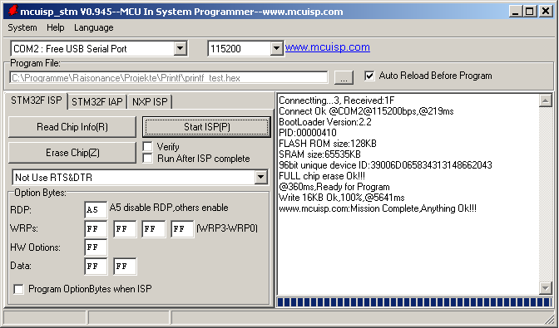The image size is (559, 328).
Task: Click the second WRPs FF field
Action: coord(125,228)
